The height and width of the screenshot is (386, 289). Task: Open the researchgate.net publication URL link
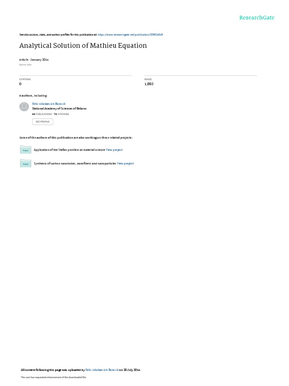(130, 35)
